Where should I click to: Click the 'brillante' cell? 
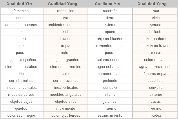(x=156, y=32)
